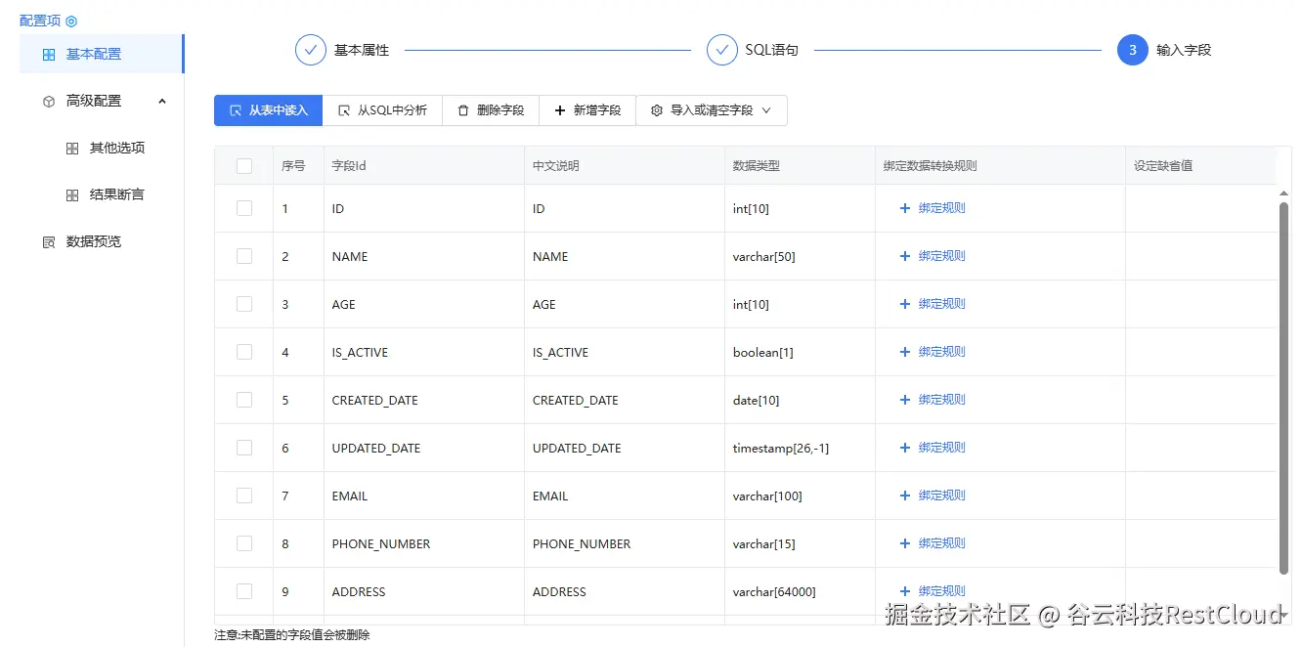Viewport: 1302px width, 647px height.
Task: Check the box for row ADDRESS
Action: pos(244,591)
